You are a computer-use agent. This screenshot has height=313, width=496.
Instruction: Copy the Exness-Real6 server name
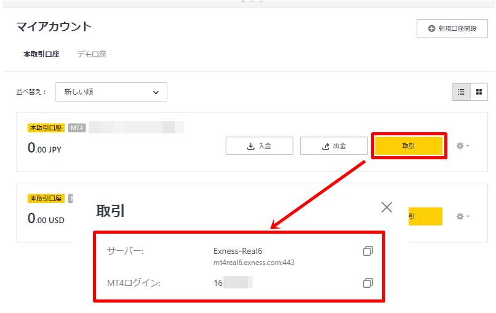[368, 251]
